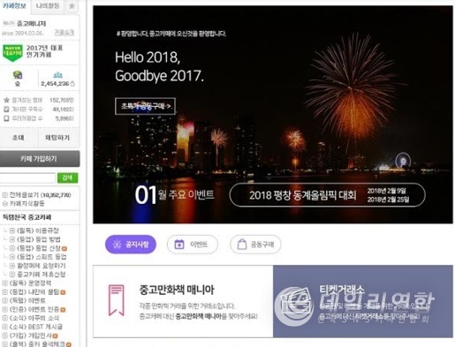This screenshot has height=347, width=455.
Task: Click the 게시판 구독수 check icon
Action: point(6,109)
